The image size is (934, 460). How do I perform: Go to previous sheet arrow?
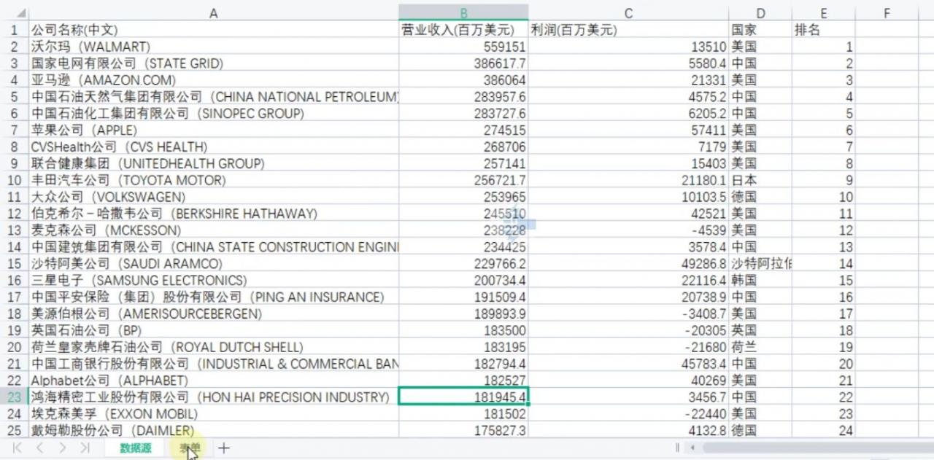pos(40,448)
